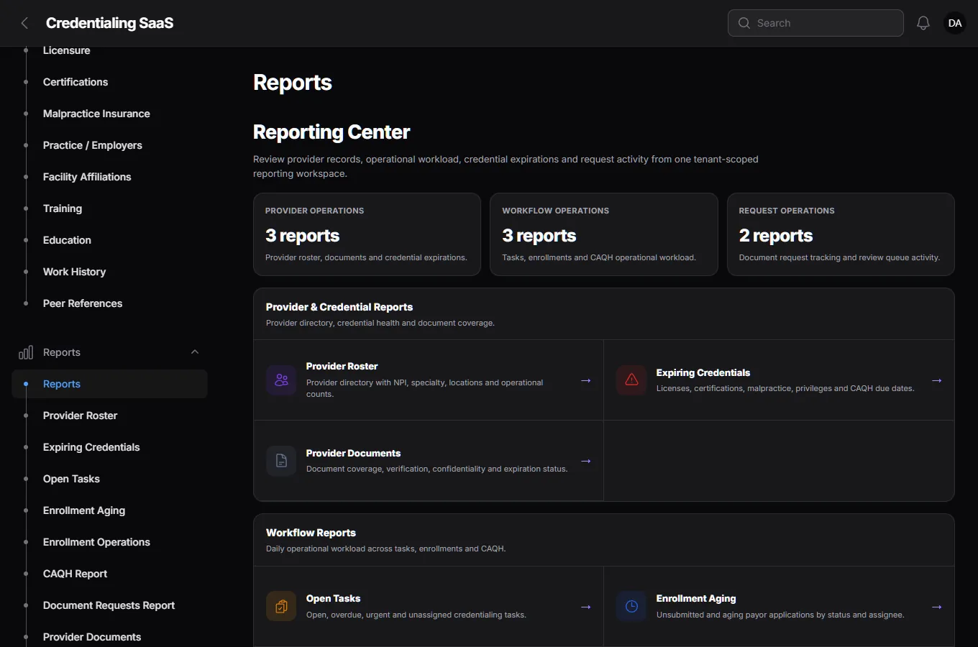The image size is (978, 647).
Task: Click the Open Tasks clipboard icon
Action: (x=281, y=606)
